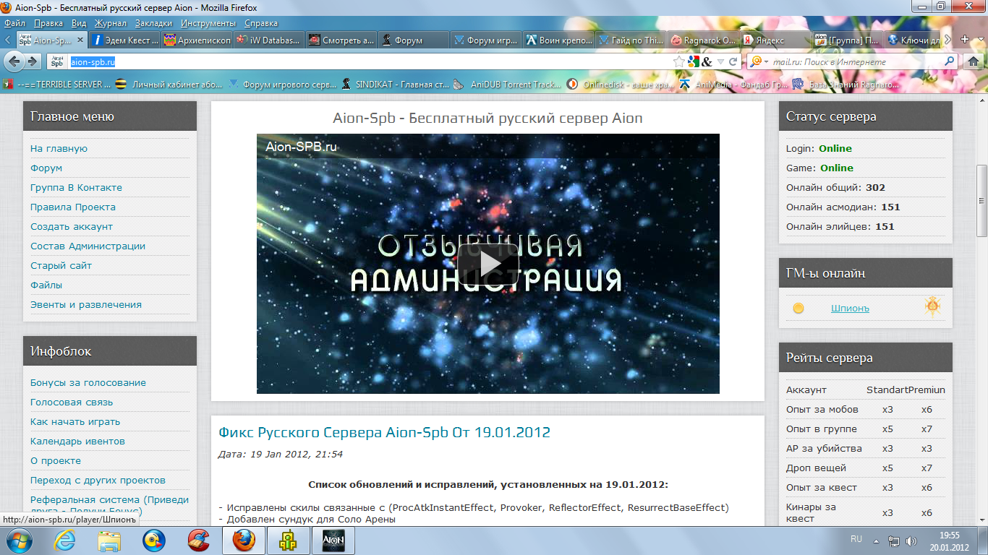Click the orange emblem icon in ГМ-ы онлайн
The image size is (988, 555).
pyautogui.click(x=933, y=307)
